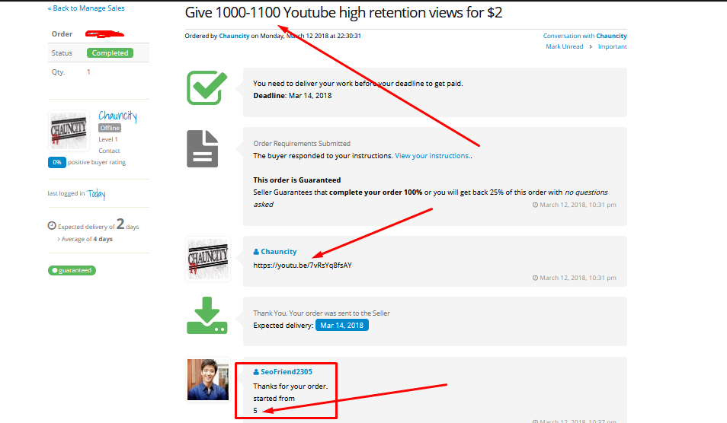727x423 pixels.
Task: Click the green guaranteed badge
Action: click(72, 270)
